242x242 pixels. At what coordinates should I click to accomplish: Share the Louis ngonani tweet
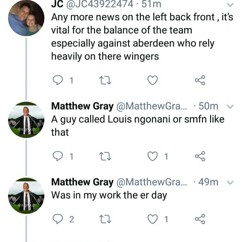pos(200,156)
